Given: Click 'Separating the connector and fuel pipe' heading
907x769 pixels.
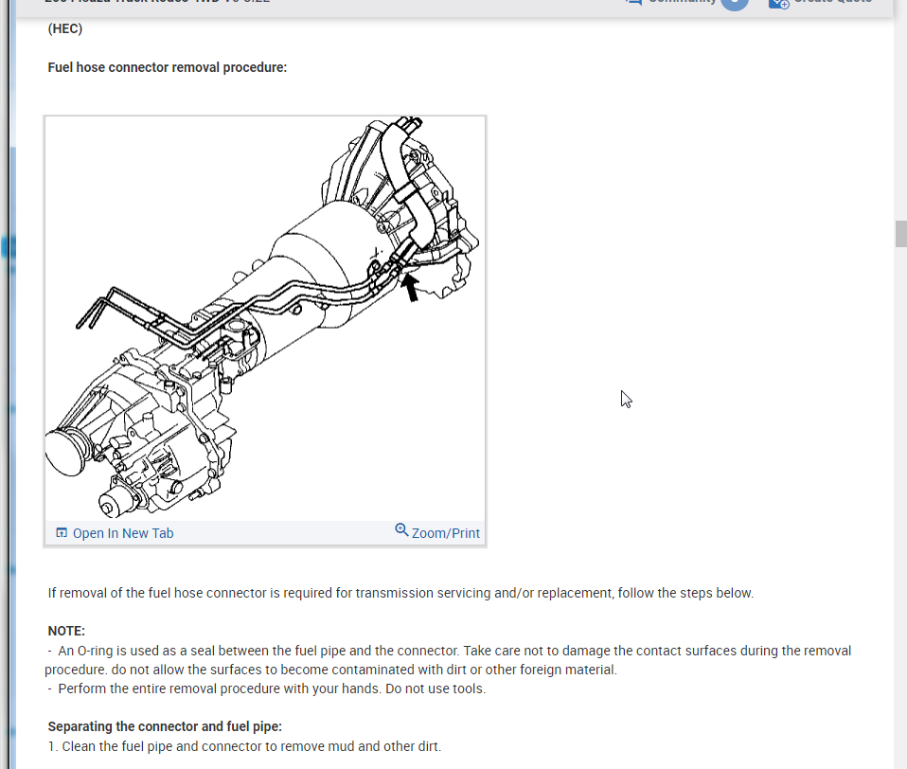Looking at the screenshot, I should point(165,726).
